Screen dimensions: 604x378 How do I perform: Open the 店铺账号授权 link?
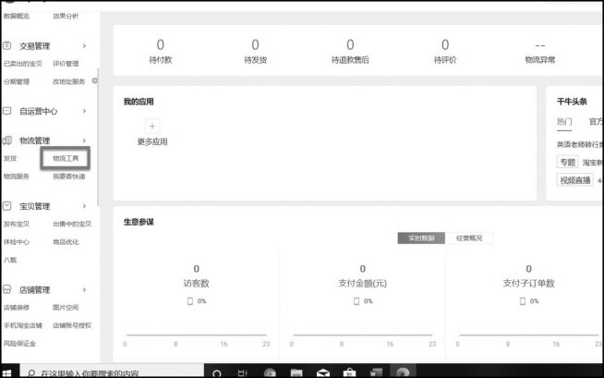pyautogui.click(x=72, y=325)
